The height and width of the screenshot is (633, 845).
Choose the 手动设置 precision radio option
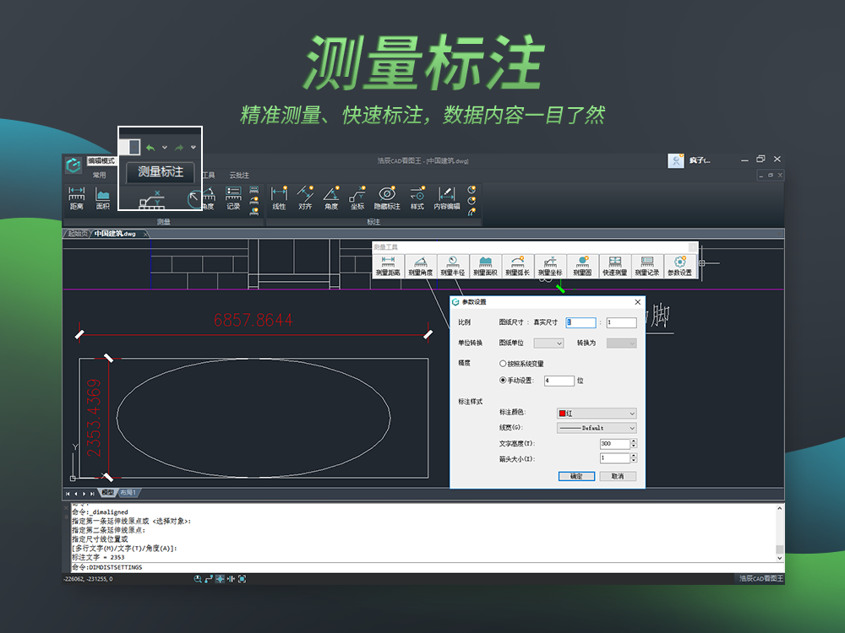point(504,381)
